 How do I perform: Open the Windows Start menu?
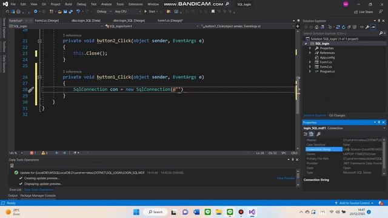coord(136,212)
